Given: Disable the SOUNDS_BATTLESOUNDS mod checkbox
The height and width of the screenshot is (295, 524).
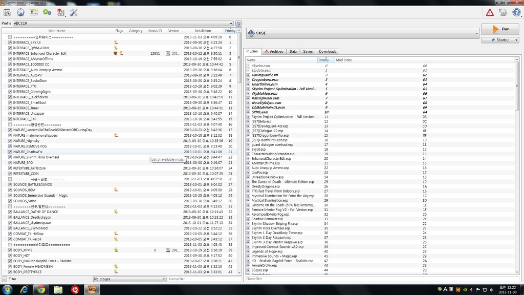Looking at the screenshot, I should click(10, 184).
